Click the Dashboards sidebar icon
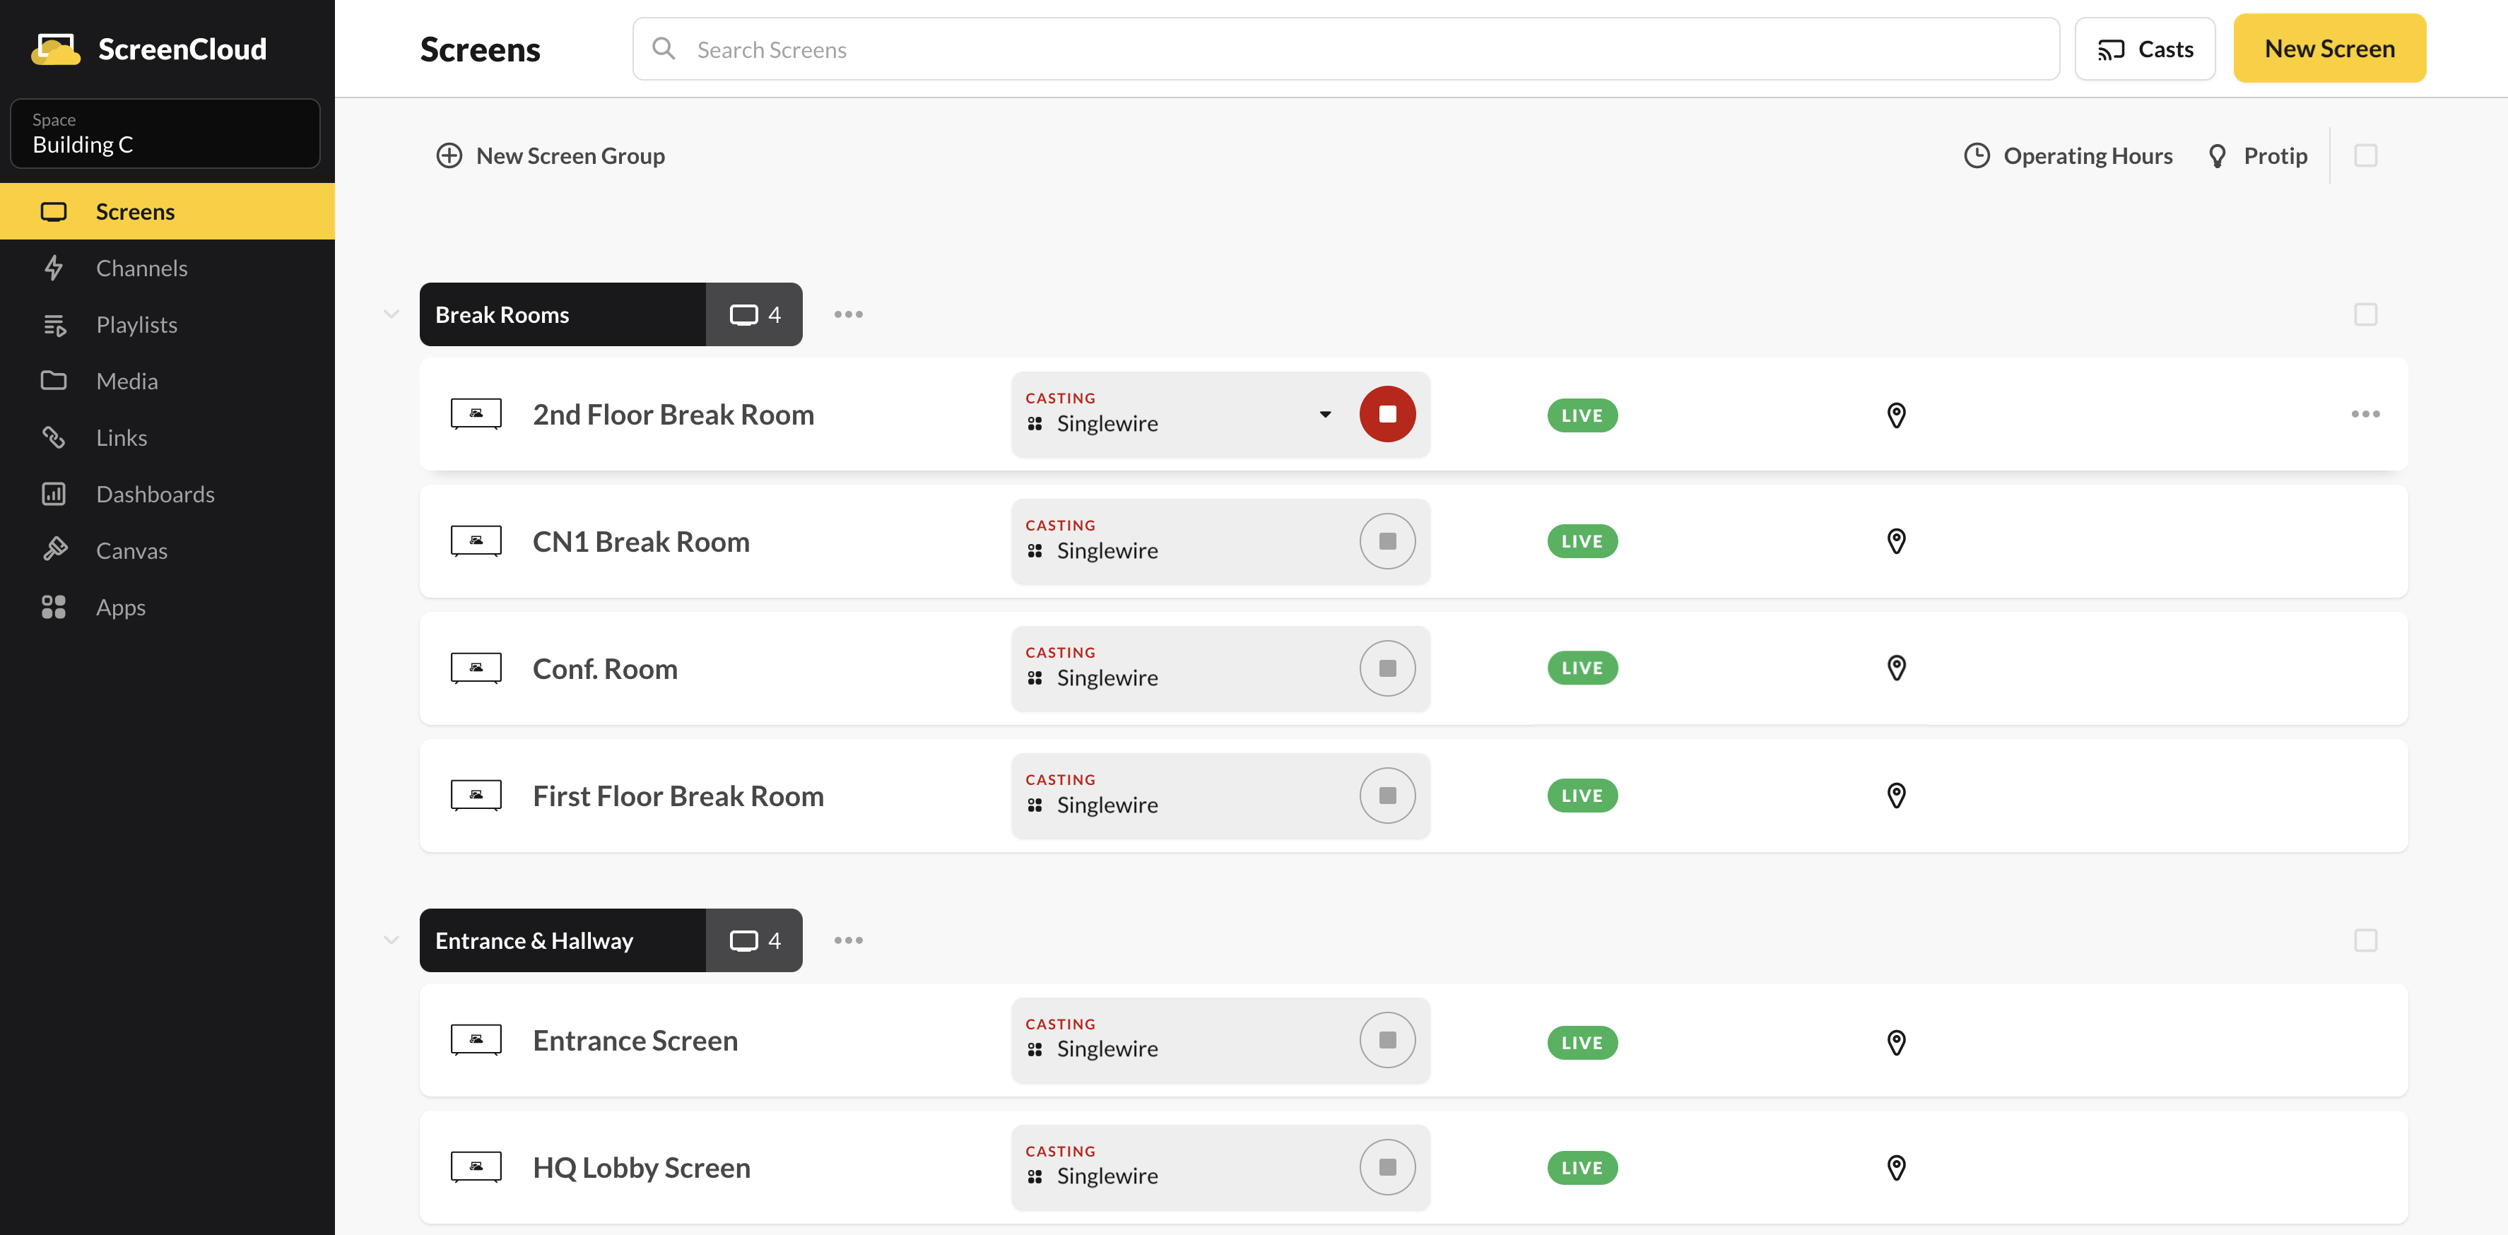The image size is (2508, 1235). click(x=54, y=492)
